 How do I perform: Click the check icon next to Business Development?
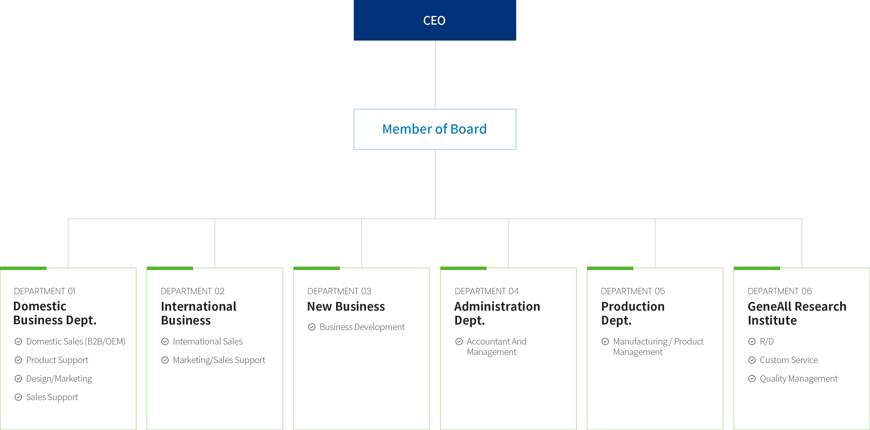tap(312, 327)
